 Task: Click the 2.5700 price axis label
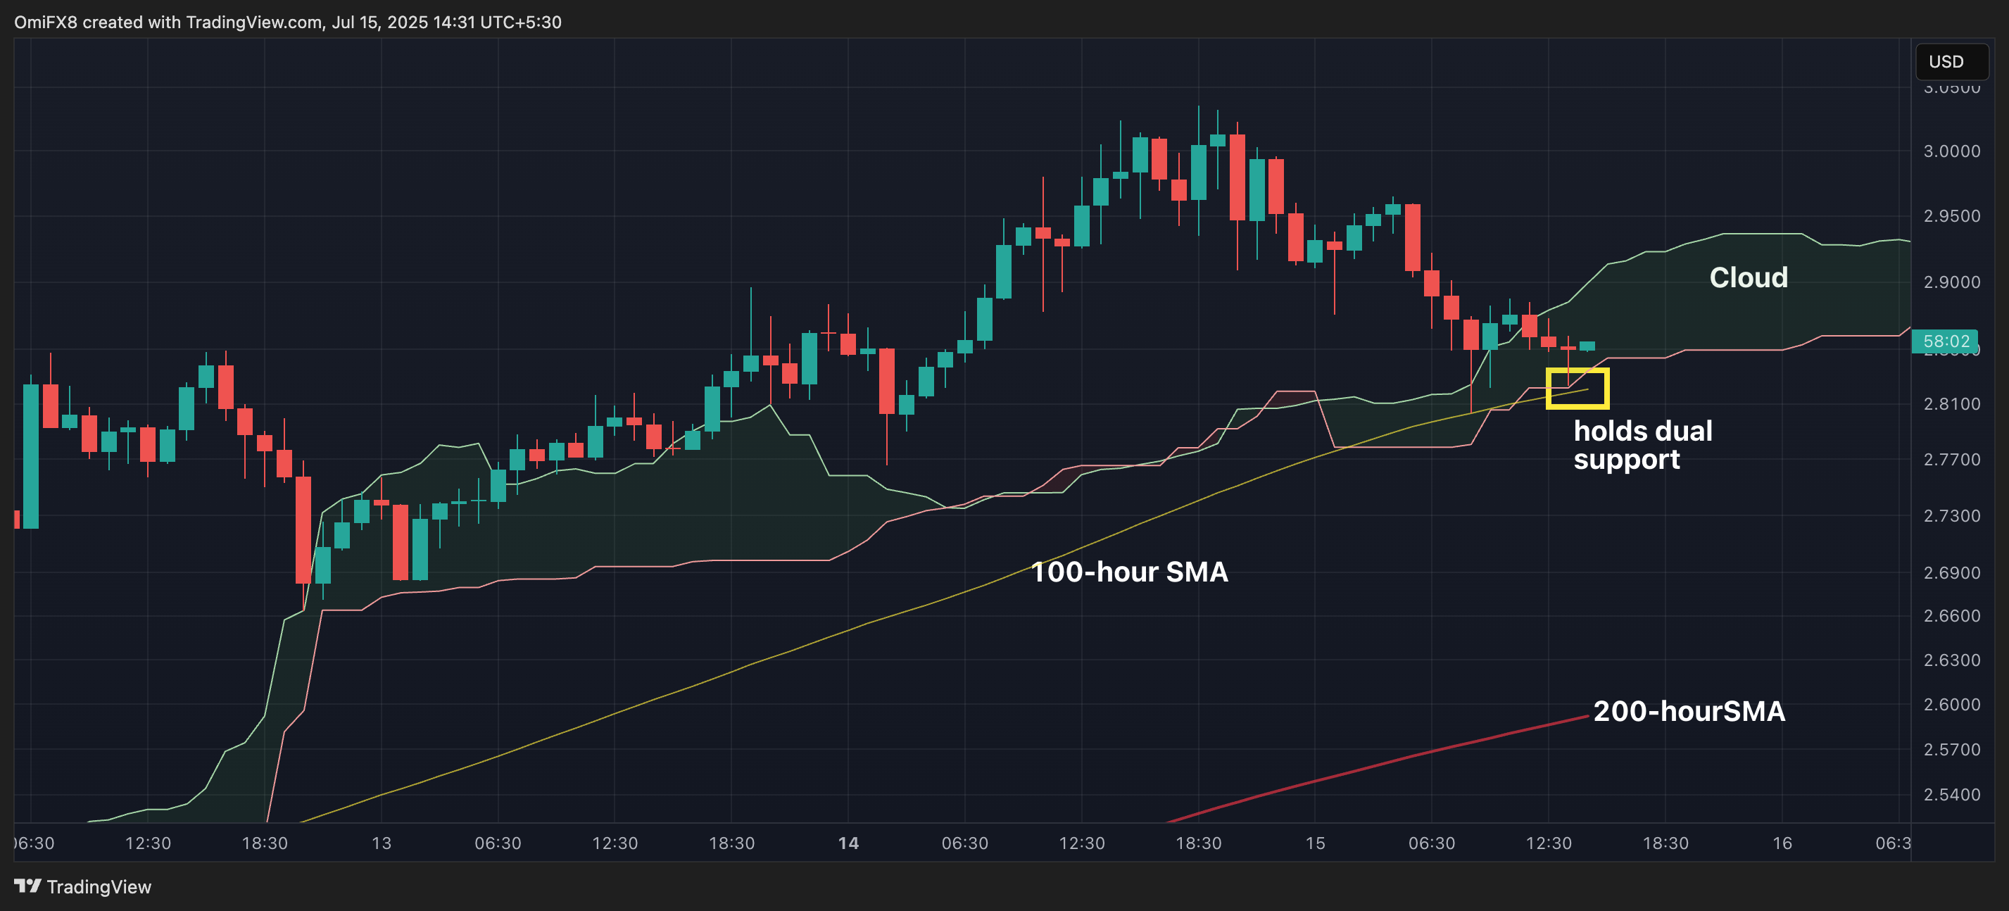1951,750
